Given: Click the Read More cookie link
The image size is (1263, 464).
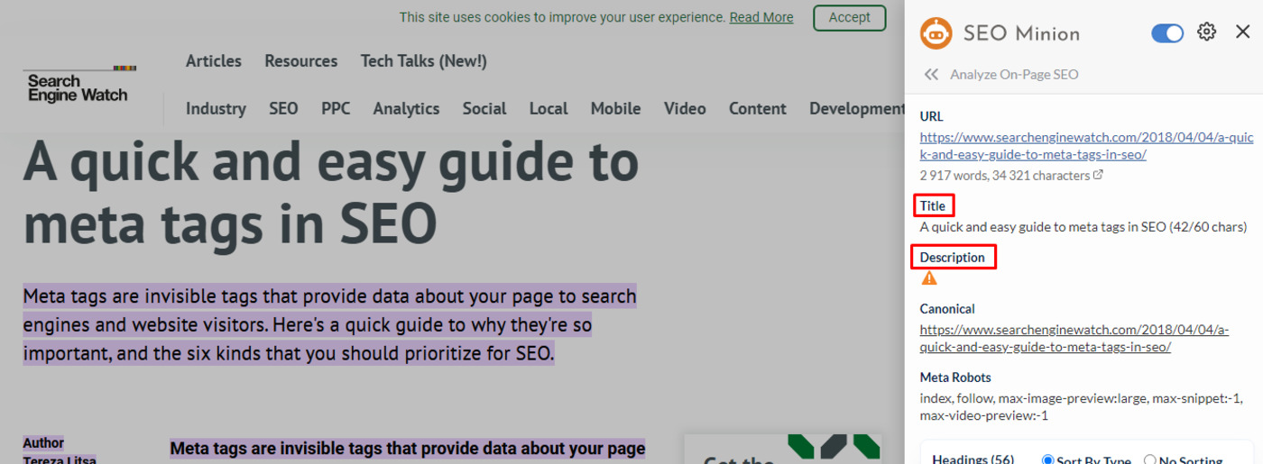Looking at the screenshot, I should (761, 17).
